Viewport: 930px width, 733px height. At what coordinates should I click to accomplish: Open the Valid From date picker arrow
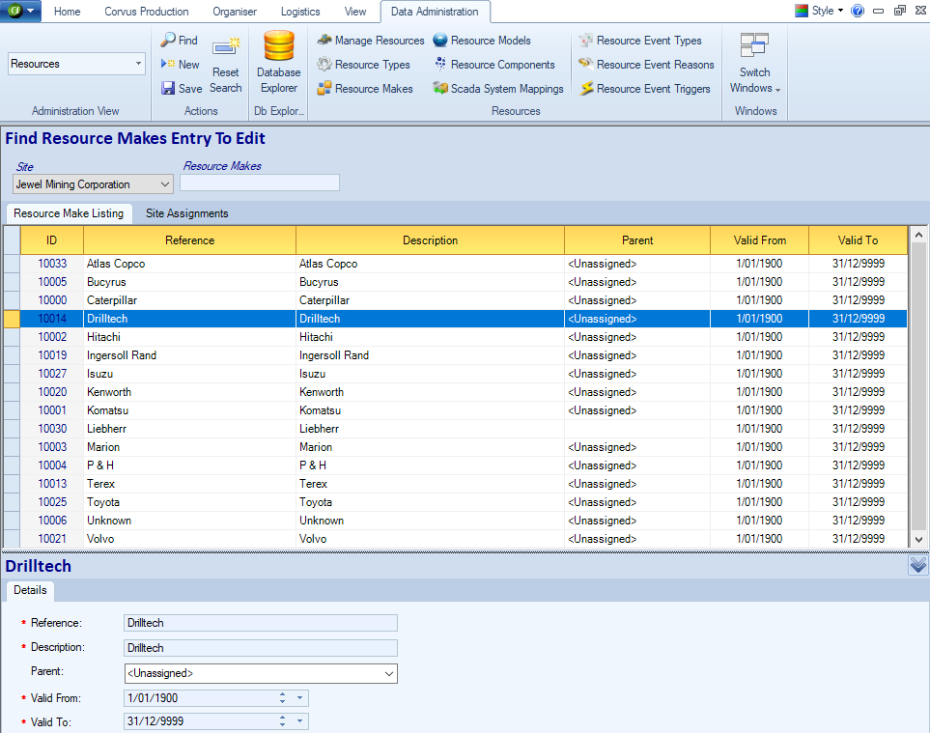click(x=299, y=698)
